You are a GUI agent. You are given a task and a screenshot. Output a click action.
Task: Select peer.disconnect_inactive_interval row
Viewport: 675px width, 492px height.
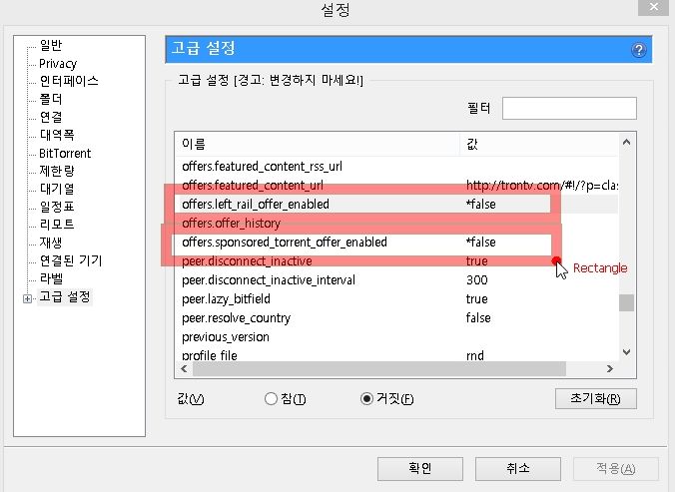pyautogui.click(x=396, y=279)
